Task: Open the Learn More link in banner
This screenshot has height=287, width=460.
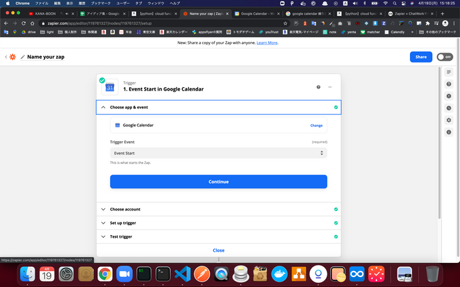Action: point(267,43)
